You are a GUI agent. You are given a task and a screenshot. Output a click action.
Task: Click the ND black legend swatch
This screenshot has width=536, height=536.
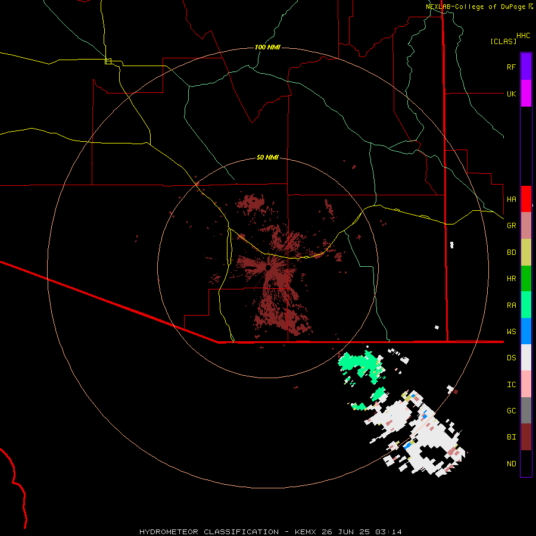click(x=526, y=463)
